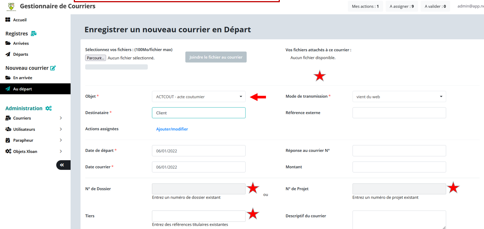The width and height of the screenshot is (484, 229).
Task: Open the Mode de transmission dropdown
Action: tap(399, 97)
